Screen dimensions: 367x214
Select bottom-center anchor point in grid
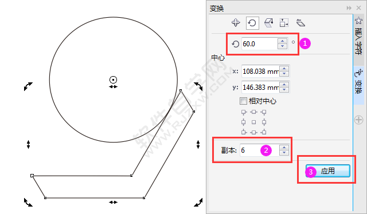(253, 132)
